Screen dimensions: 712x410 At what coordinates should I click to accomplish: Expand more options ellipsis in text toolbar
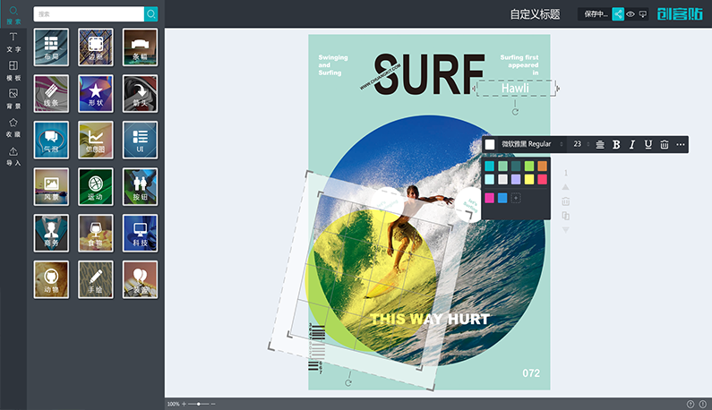click(681, 144)
